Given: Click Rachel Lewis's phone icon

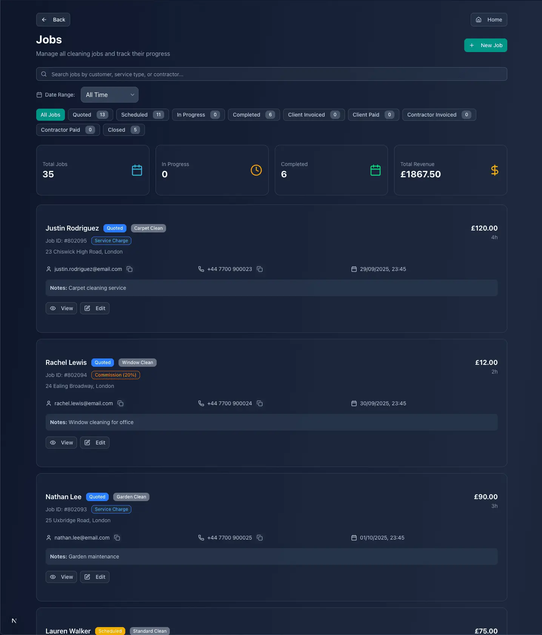Looking at the screenshot, I should click(x=201, y=403).
